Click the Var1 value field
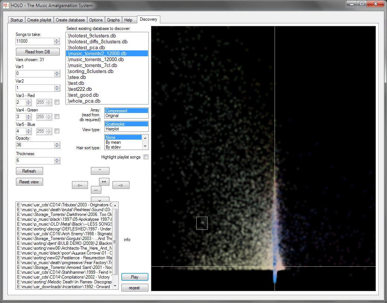 point(35,73)
